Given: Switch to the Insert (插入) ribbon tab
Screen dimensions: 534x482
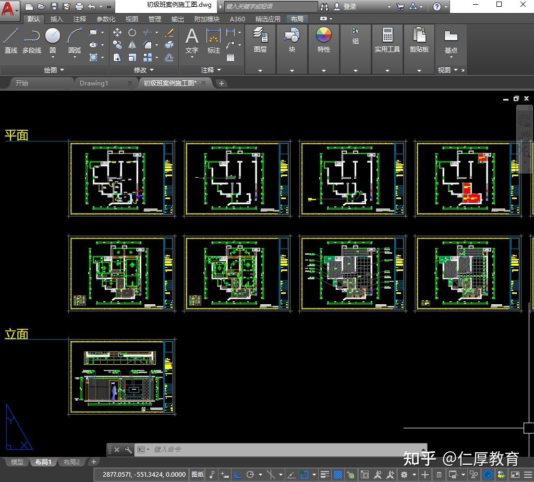Looking at the screenshot, I should pos(56,19).
